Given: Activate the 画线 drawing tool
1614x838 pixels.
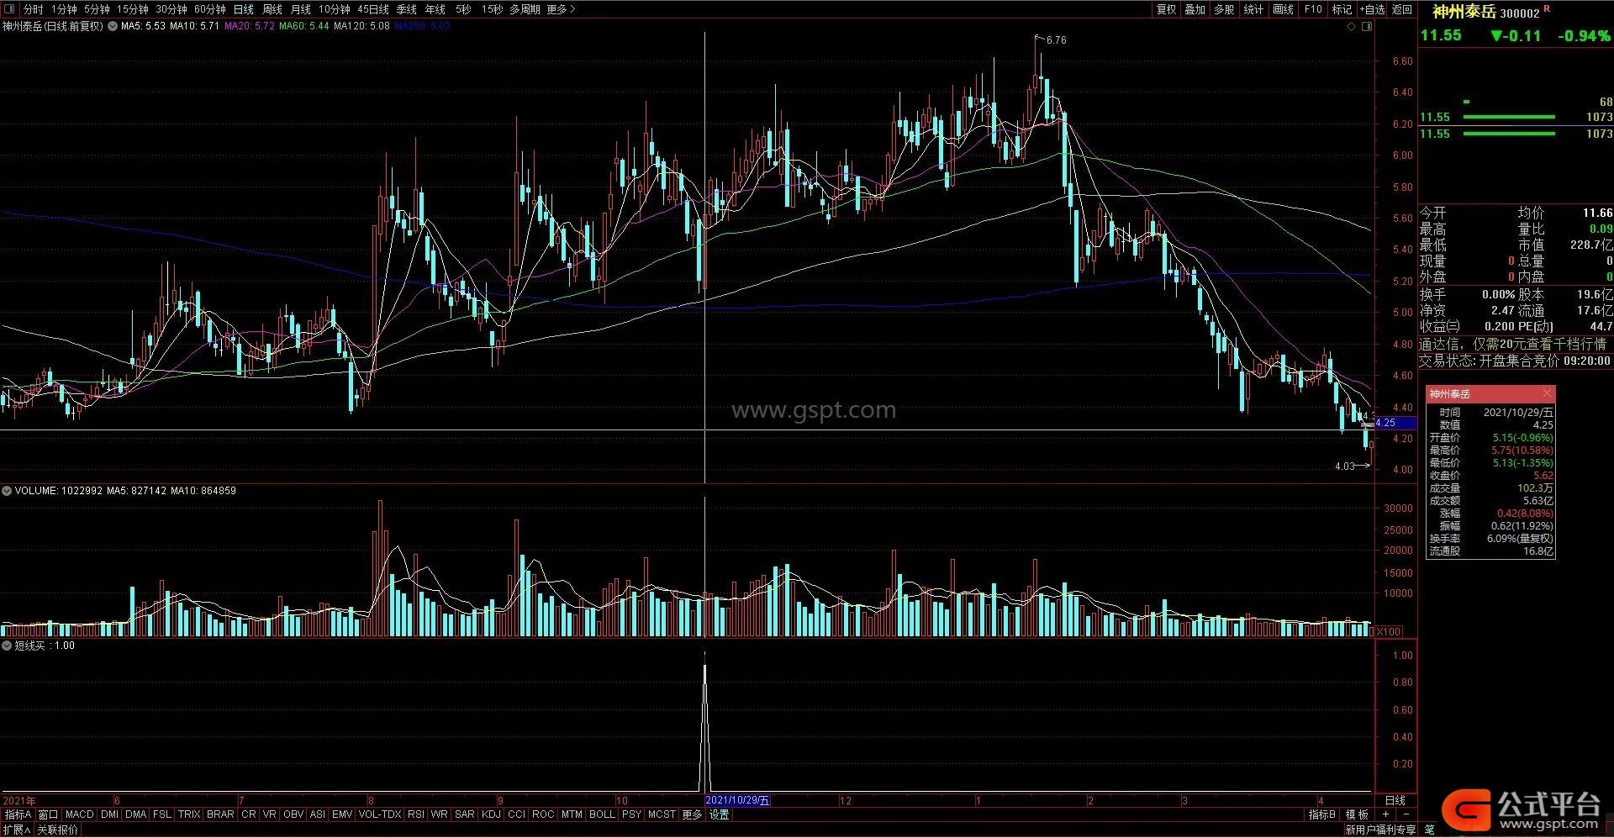Looking at the screenshot, I should point(1283,9).
